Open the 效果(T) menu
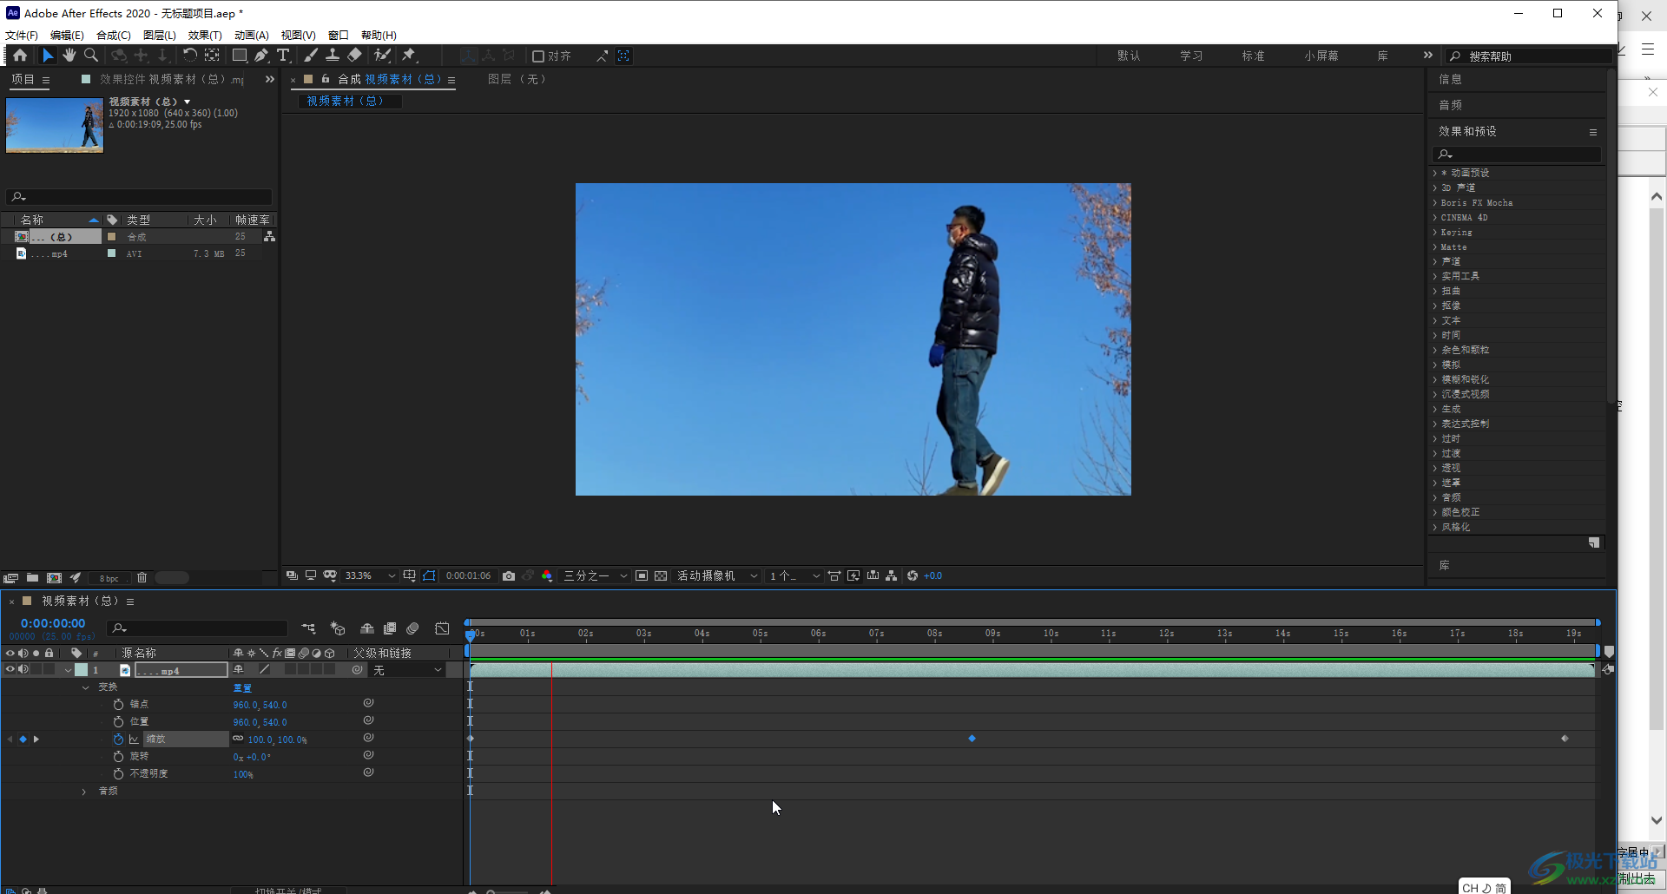The image size is (1667, 894). coord(205,36)
